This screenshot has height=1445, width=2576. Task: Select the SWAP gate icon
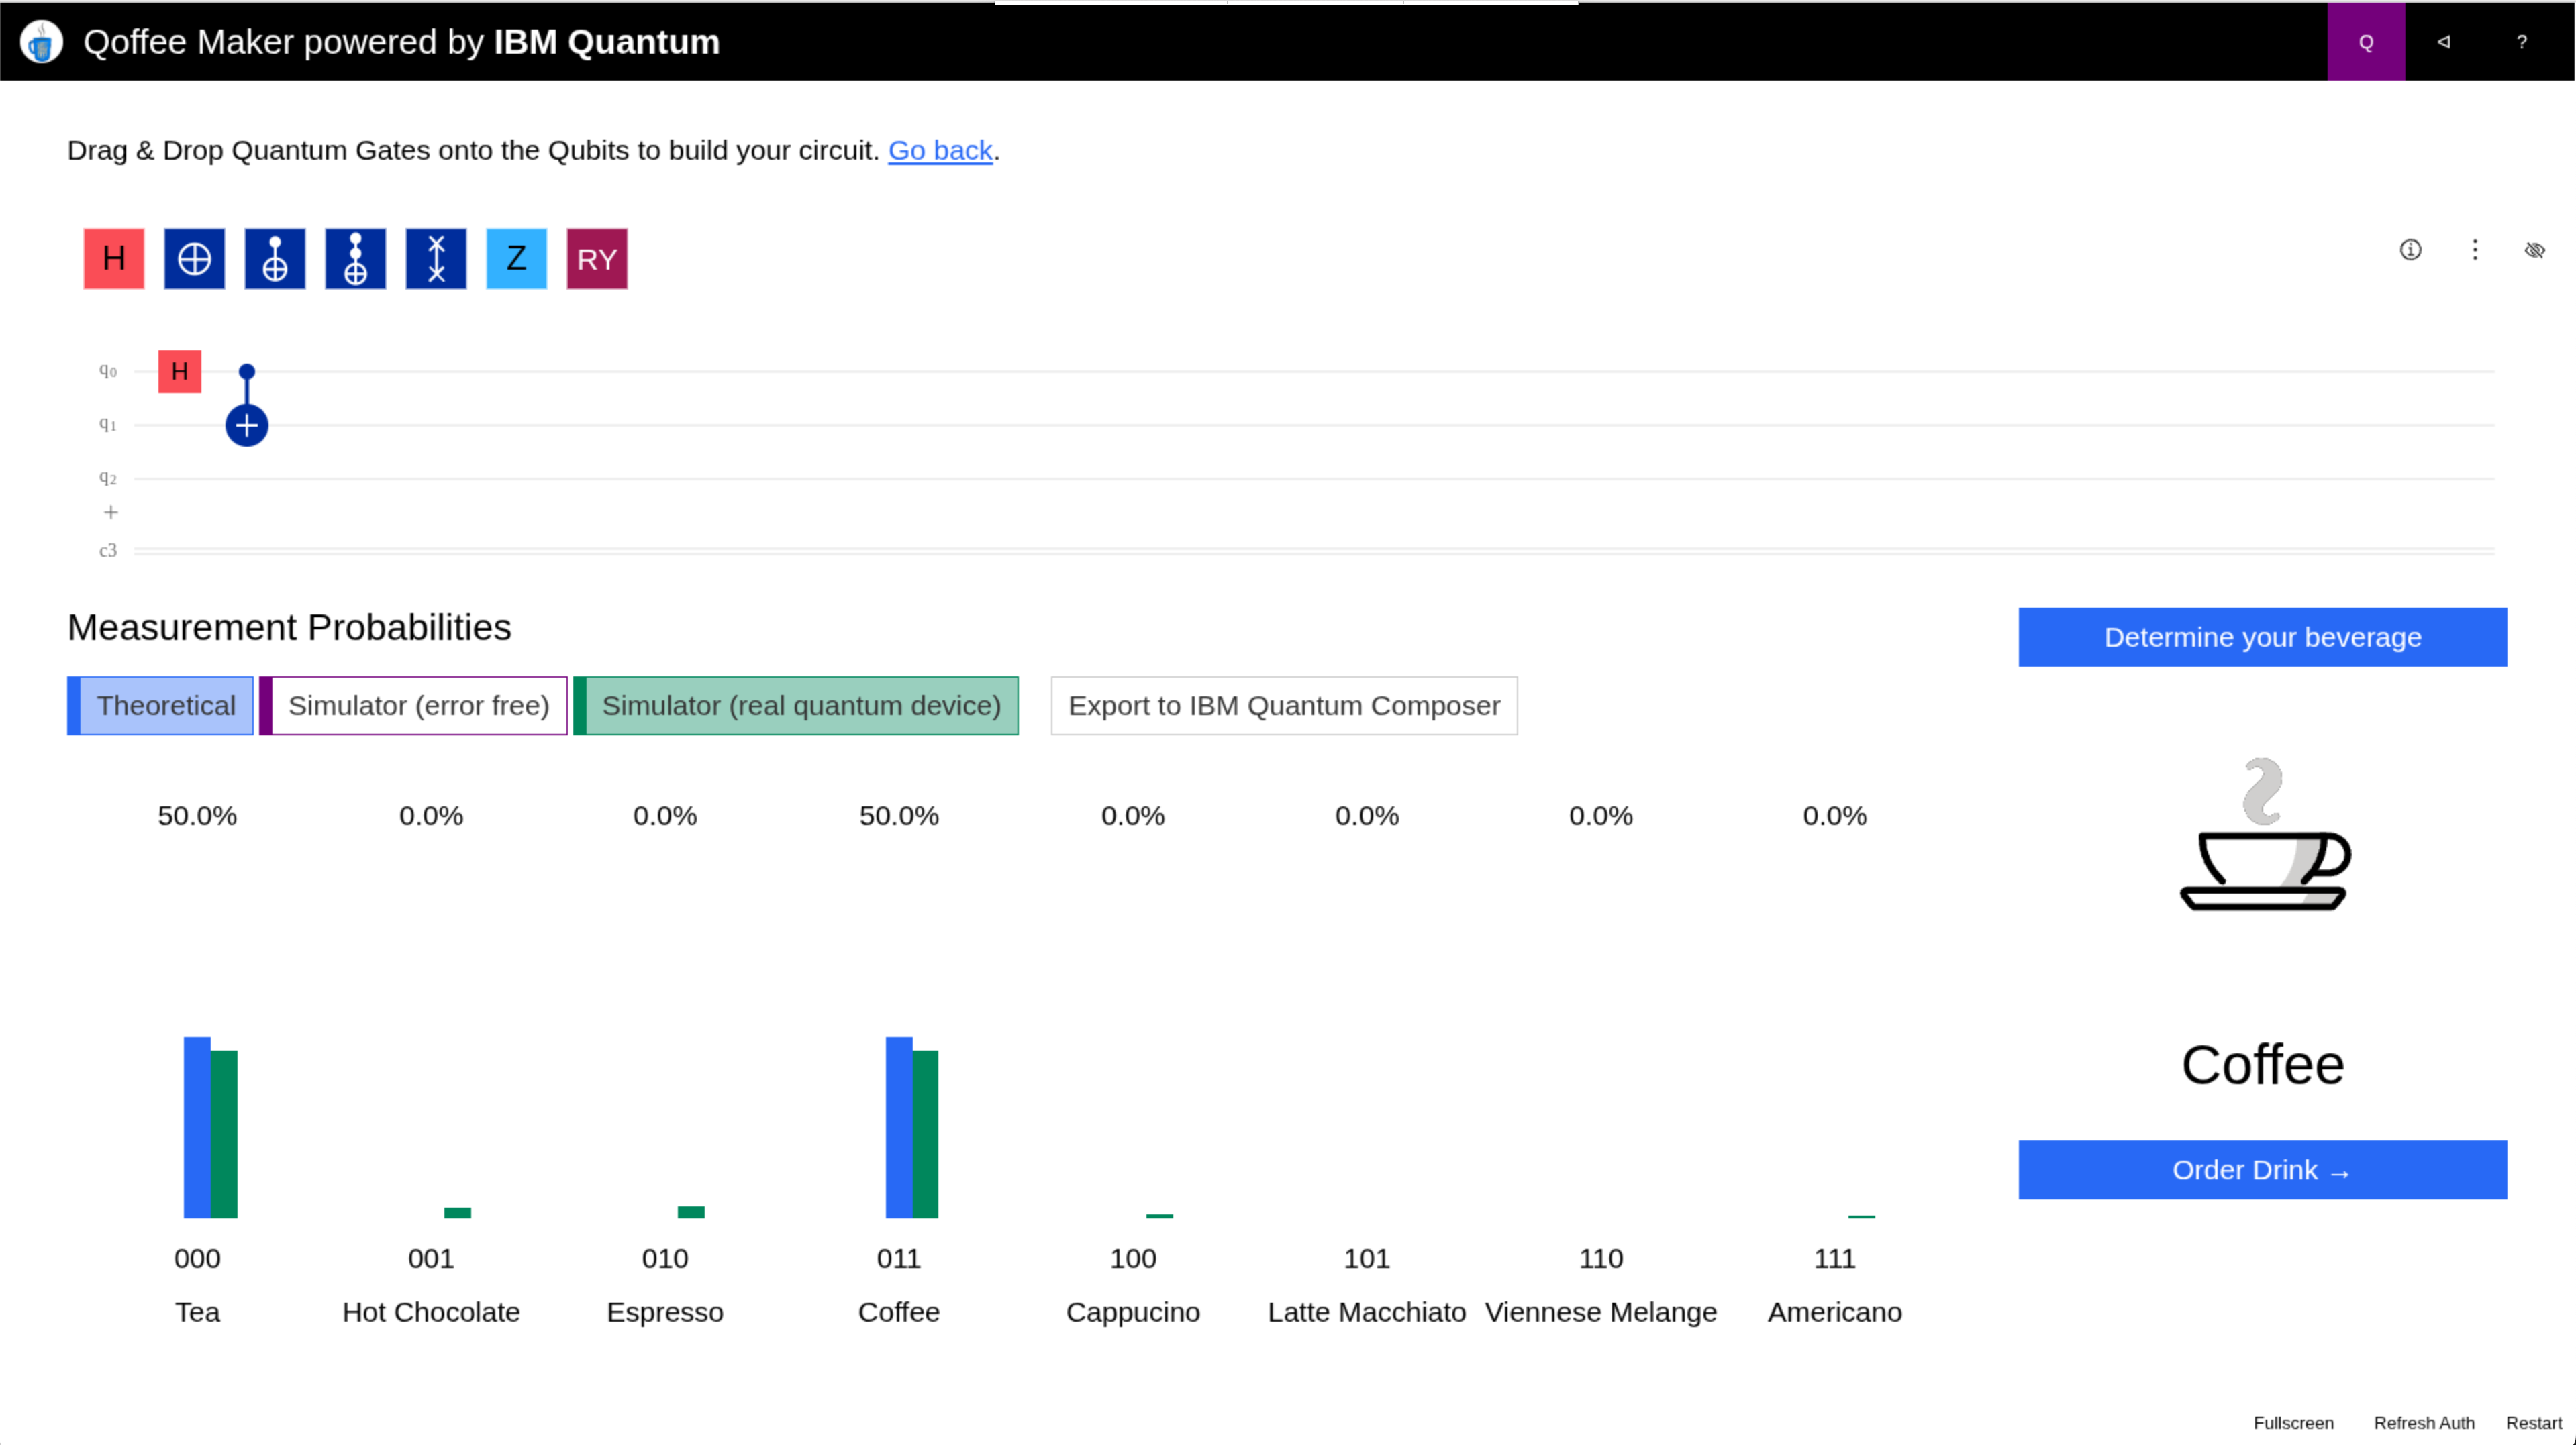[436, 258]
